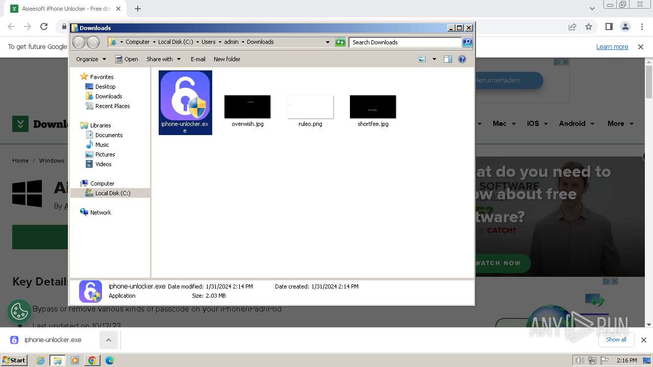
Task: Click Show all downloads
Action: point(616,339)
